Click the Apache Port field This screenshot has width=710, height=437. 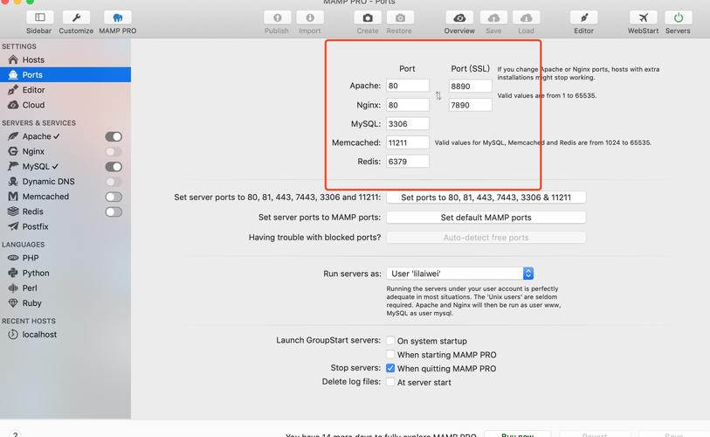pyautogui.click(x=408, y=86)
